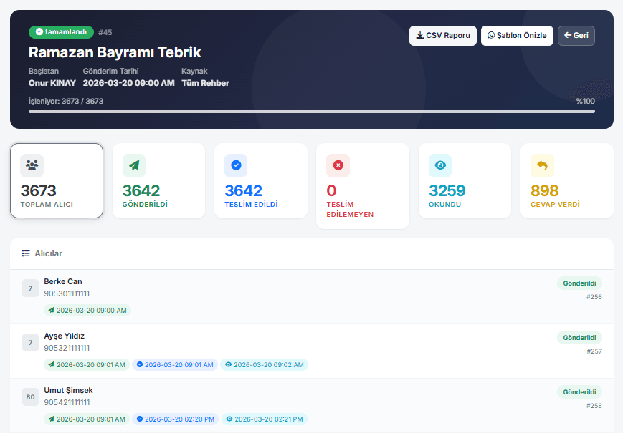This screenshot has width=623, height=433.
Task: Open Şablon Önizle template preview
Action: [x=517, y=36]
